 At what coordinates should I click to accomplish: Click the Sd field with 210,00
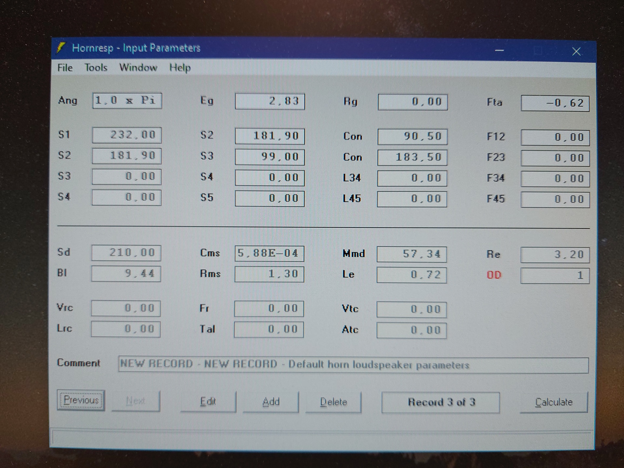(x=126, y=253)
